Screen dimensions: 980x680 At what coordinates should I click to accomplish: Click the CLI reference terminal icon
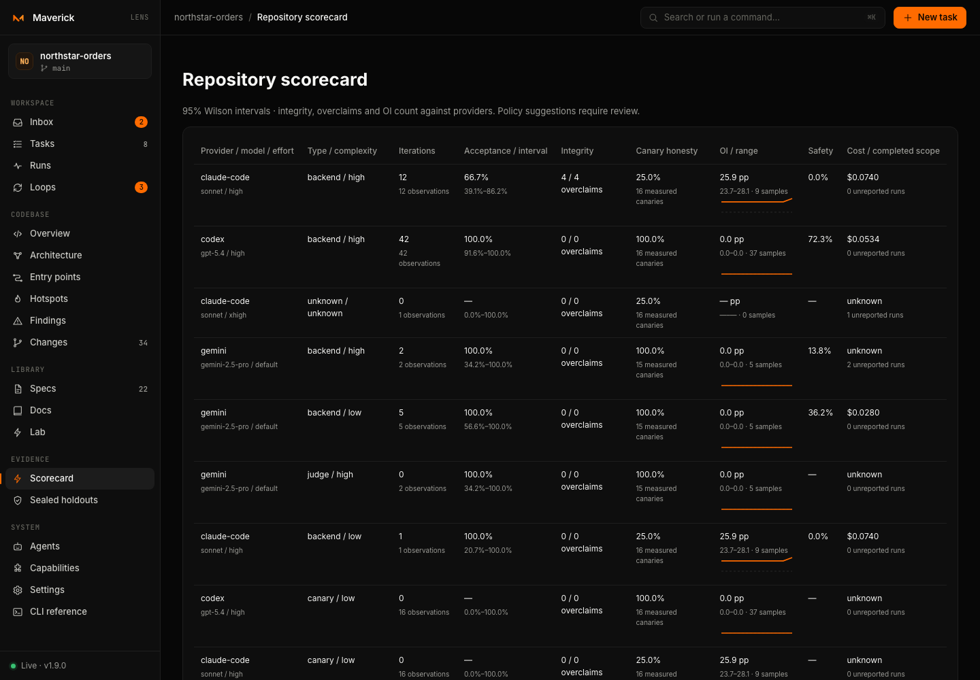coord(18,612)
